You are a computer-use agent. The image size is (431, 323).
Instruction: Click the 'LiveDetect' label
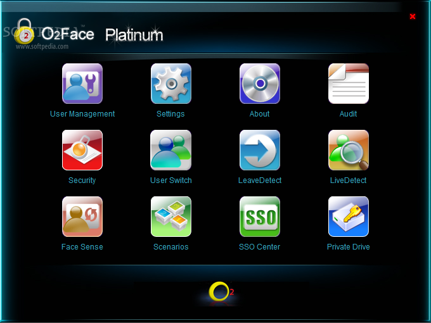coord(348,180)
